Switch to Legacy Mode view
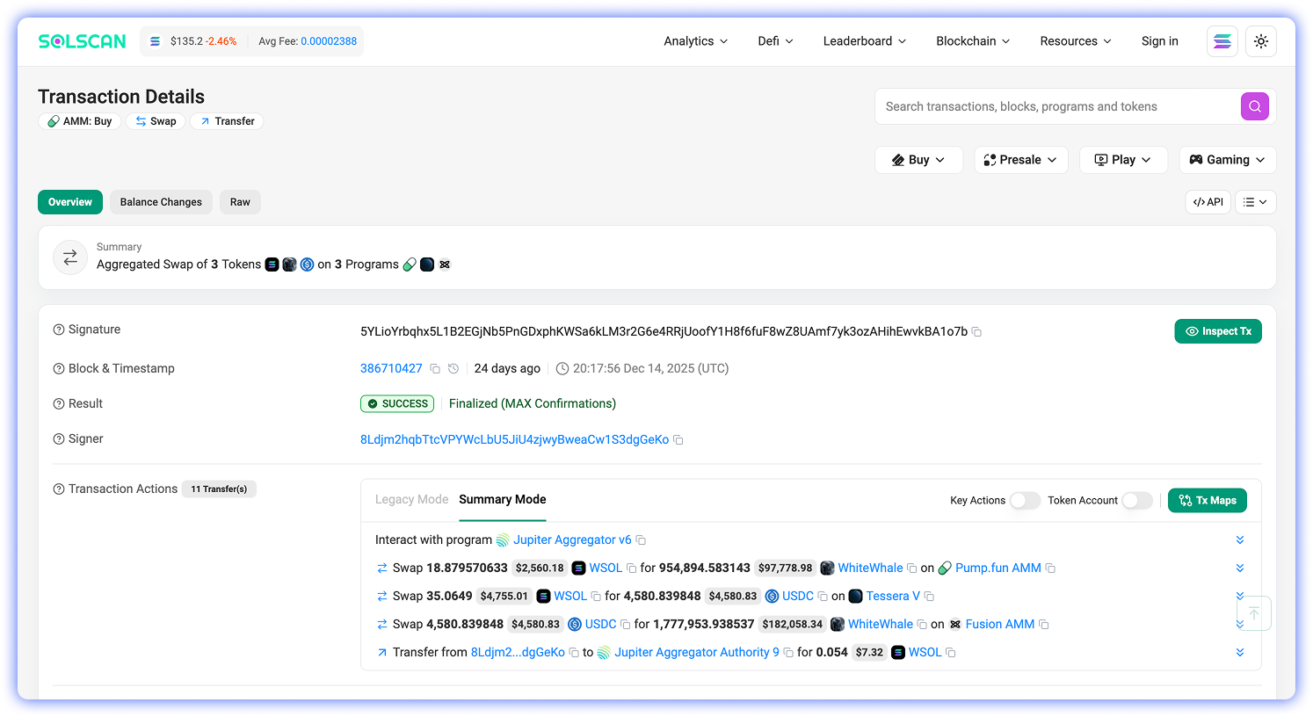Image resolution: width=1313 pixels, height=717 pixels. click(x=411, y=499)
